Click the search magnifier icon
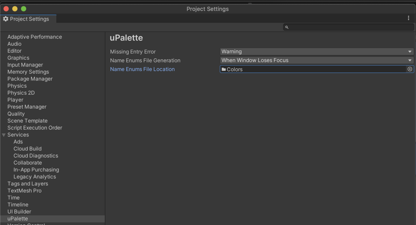The width and height of the screenshot is (416, 225). coord(287,27)
